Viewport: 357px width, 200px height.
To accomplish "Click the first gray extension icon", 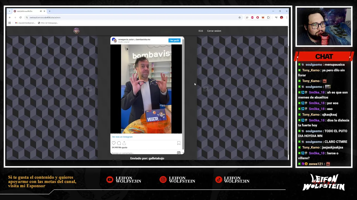I will point(247,17).
